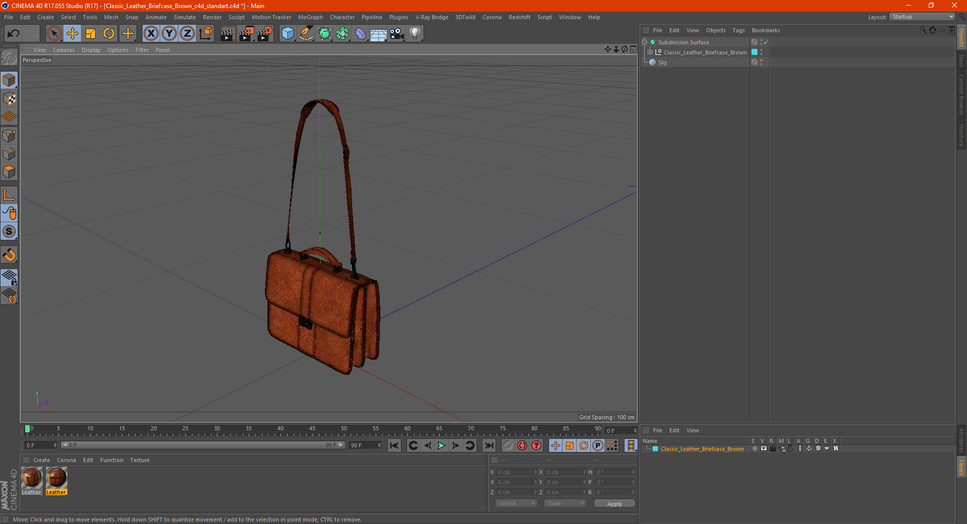Toggle X axis lock
The image size is (967, 524).
(151, 34)
